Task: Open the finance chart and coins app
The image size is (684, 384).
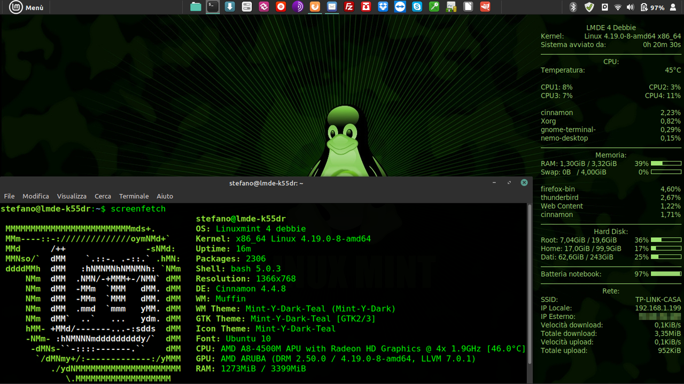Action: tap(451, 7)
